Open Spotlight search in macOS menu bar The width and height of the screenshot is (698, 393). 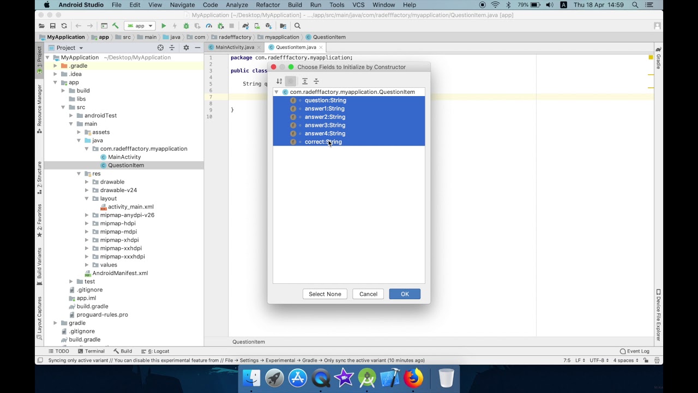(635, 5)
